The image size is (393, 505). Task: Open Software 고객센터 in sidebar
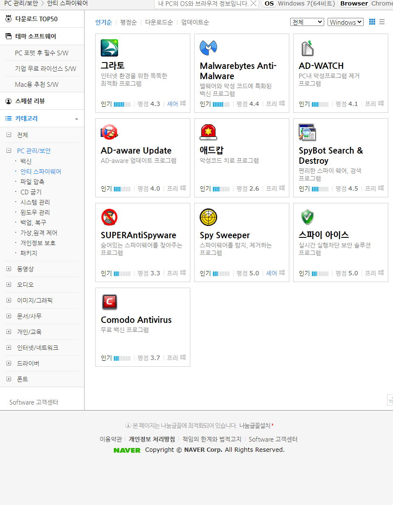(x=34, y=402)
